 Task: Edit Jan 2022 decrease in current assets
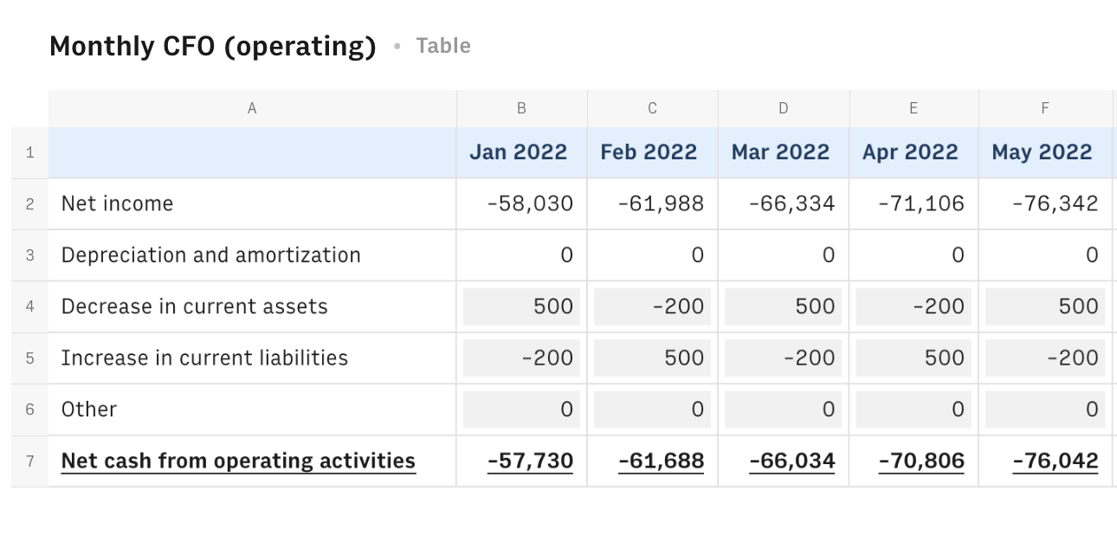pos(521,306)
